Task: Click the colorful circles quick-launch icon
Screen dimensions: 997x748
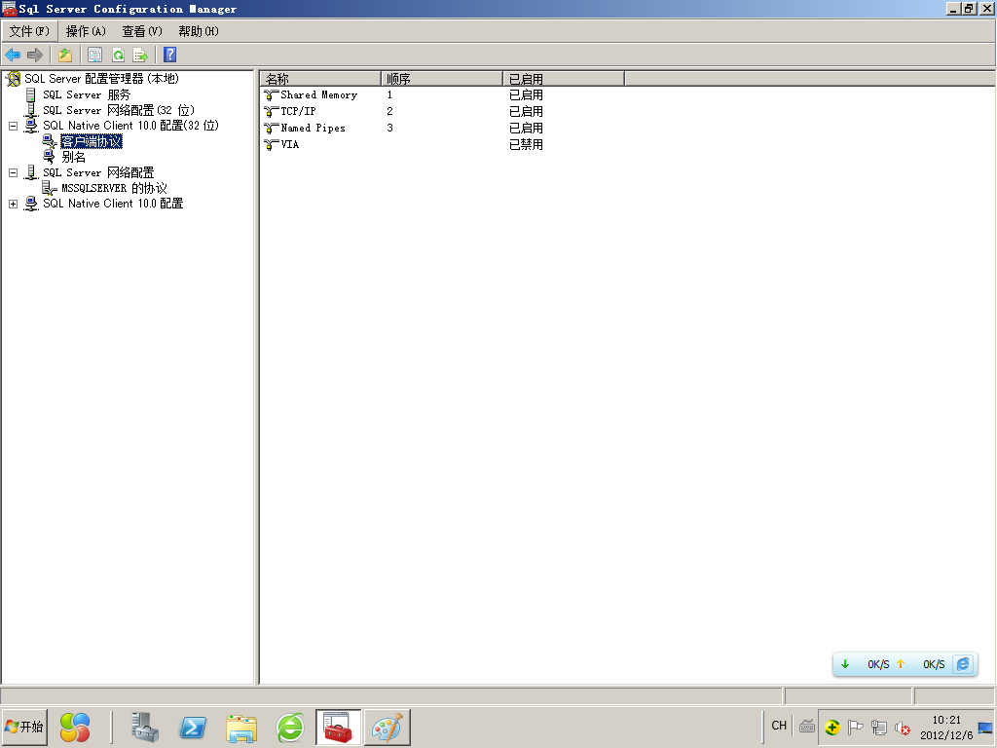Action: pos(75,728)
